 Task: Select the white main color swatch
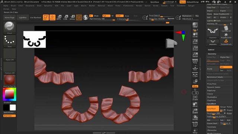(13, 108)
